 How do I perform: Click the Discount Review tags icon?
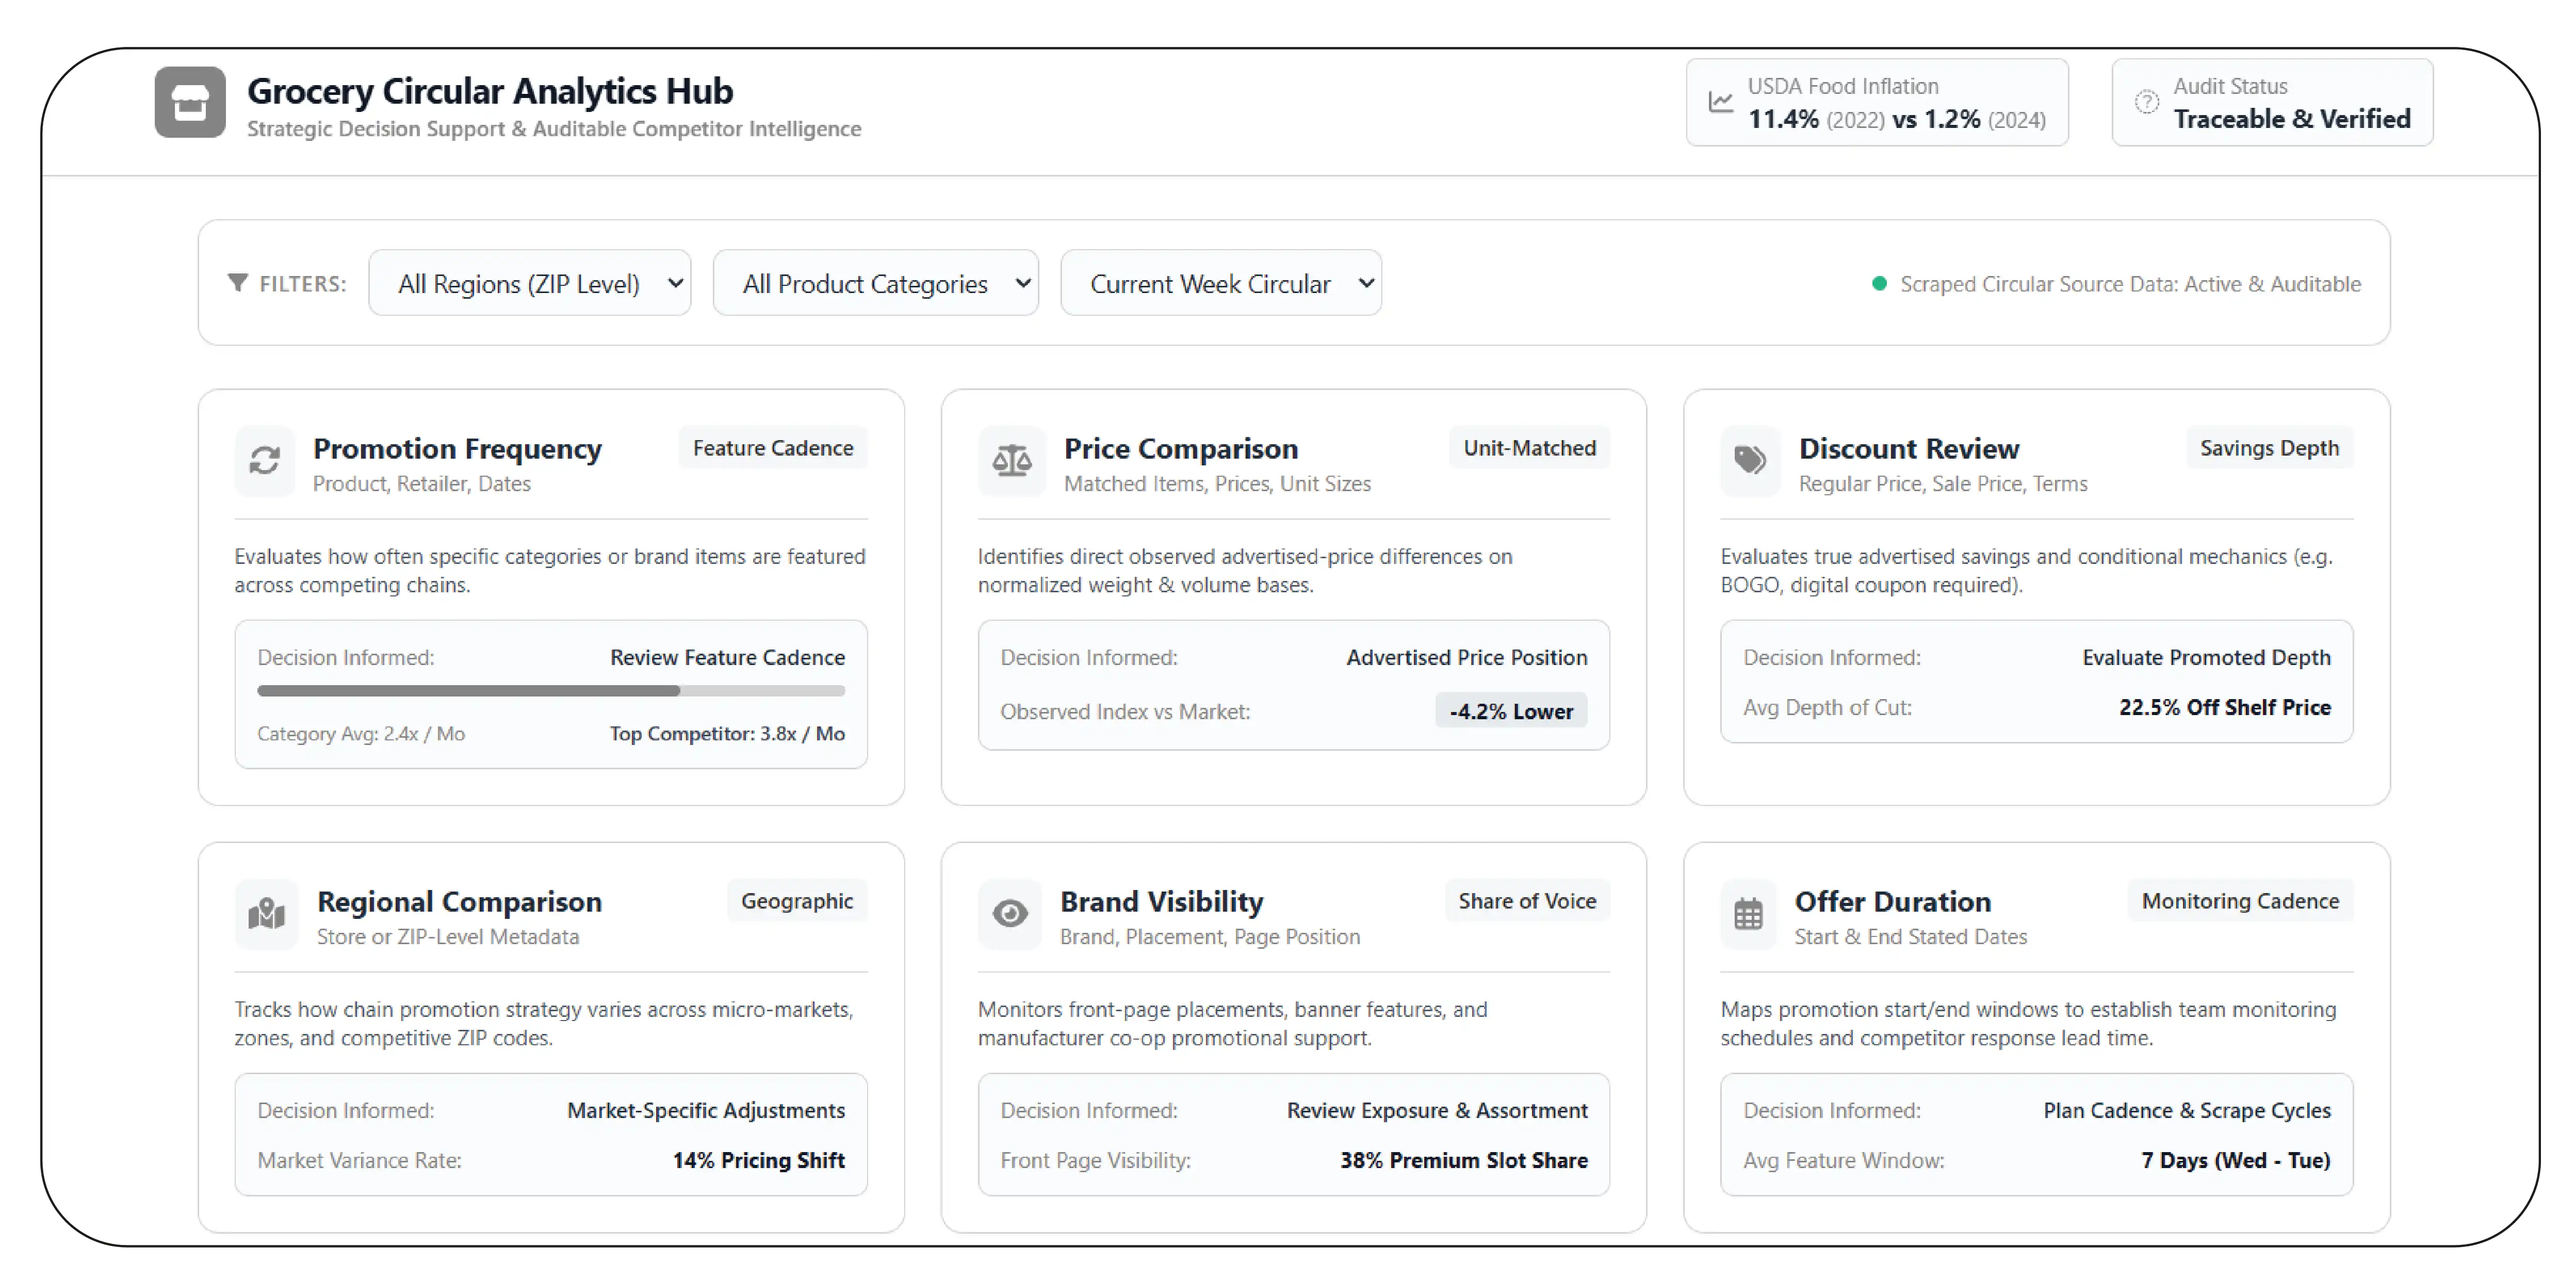(x=1750, y=460)
